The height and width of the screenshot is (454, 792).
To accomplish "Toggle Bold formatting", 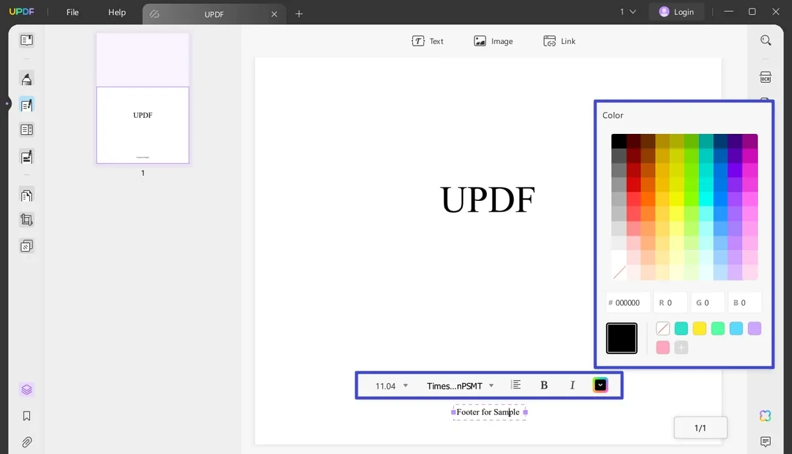I will click(x=544, y=385).
